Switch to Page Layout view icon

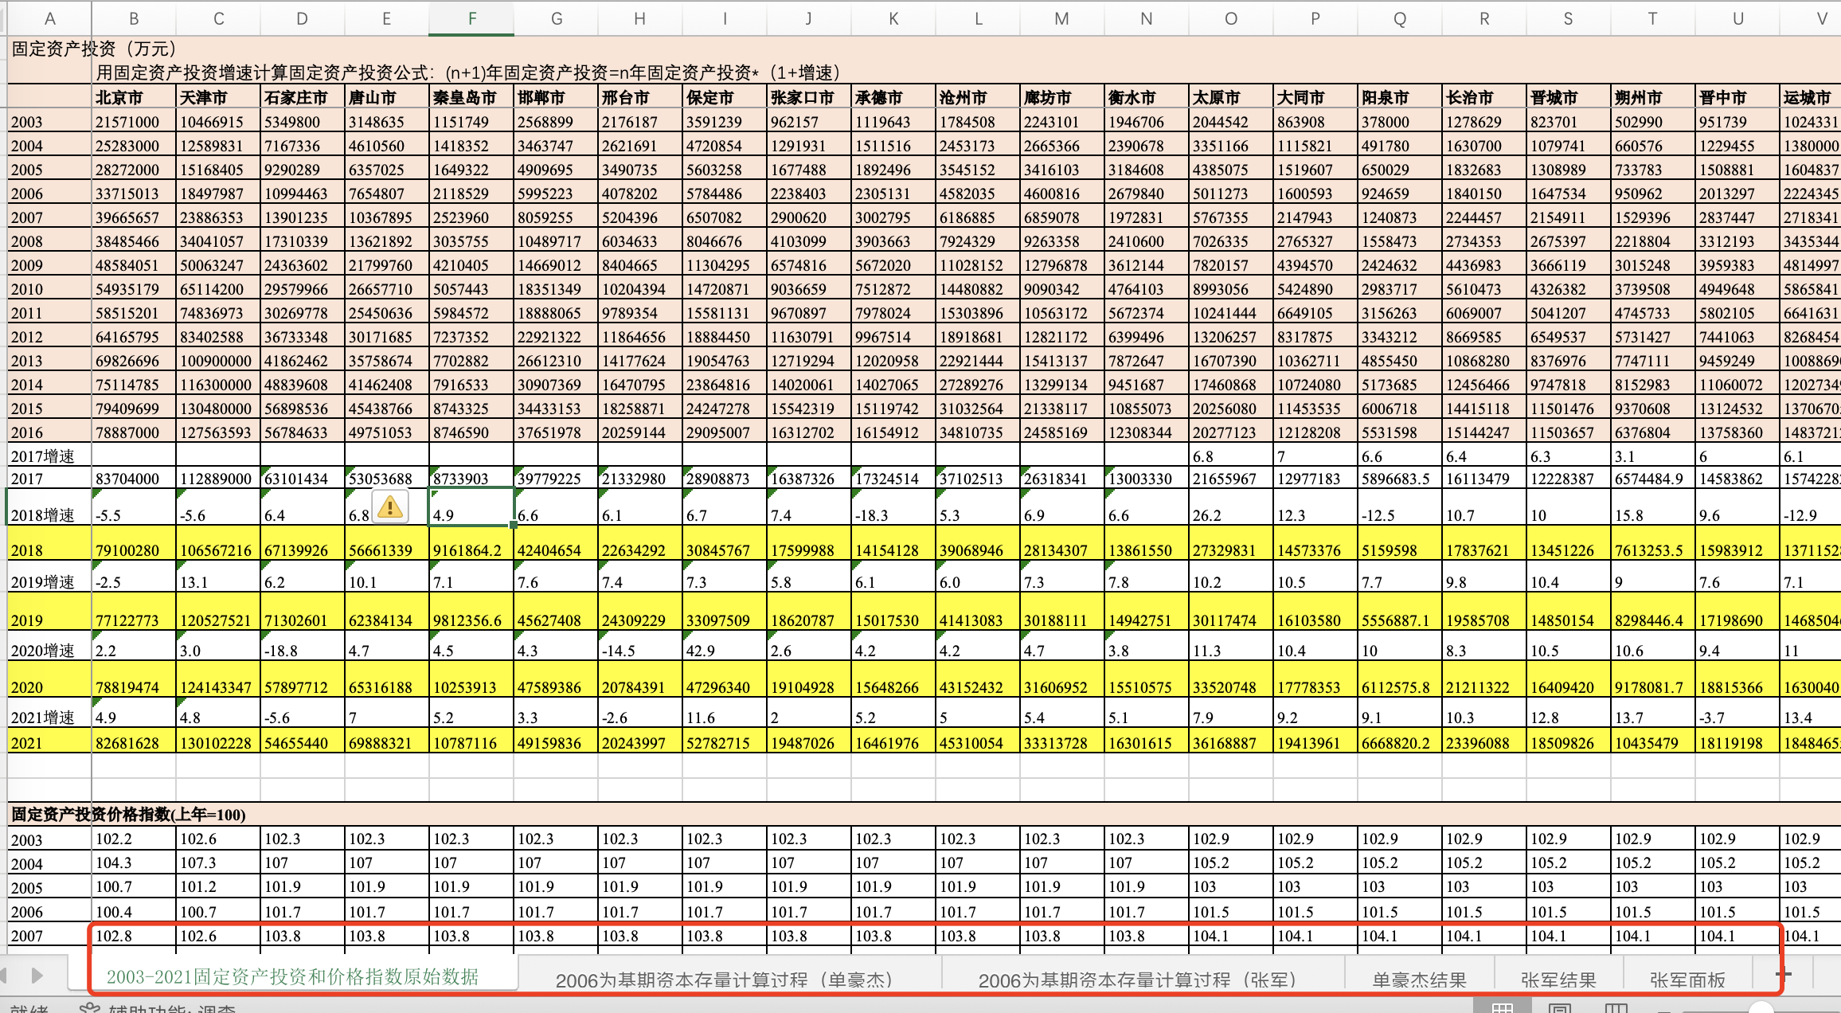pyautogui.click(x=1559, y=1008)
